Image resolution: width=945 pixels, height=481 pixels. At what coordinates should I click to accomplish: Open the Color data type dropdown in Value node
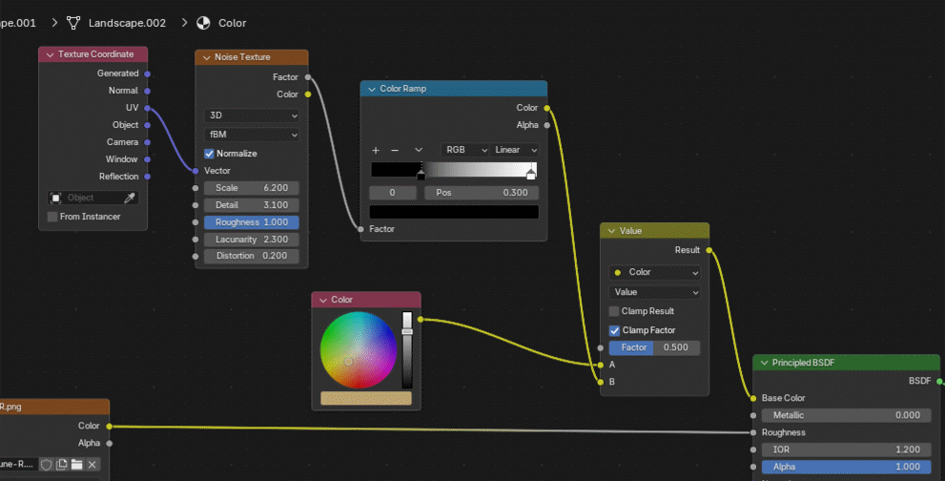654,272
